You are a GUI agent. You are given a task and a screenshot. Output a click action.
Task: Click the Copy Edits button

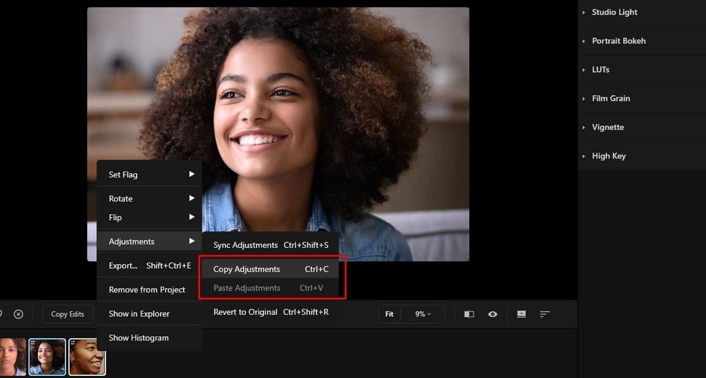tap(67, 314)
